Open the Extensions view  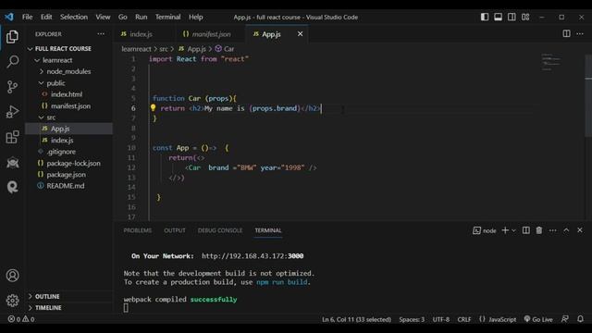point(12,137)
